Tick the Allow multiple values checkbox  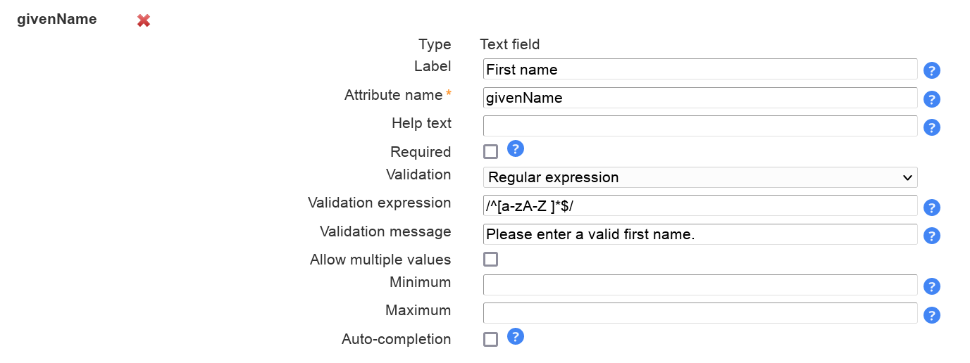491,260
